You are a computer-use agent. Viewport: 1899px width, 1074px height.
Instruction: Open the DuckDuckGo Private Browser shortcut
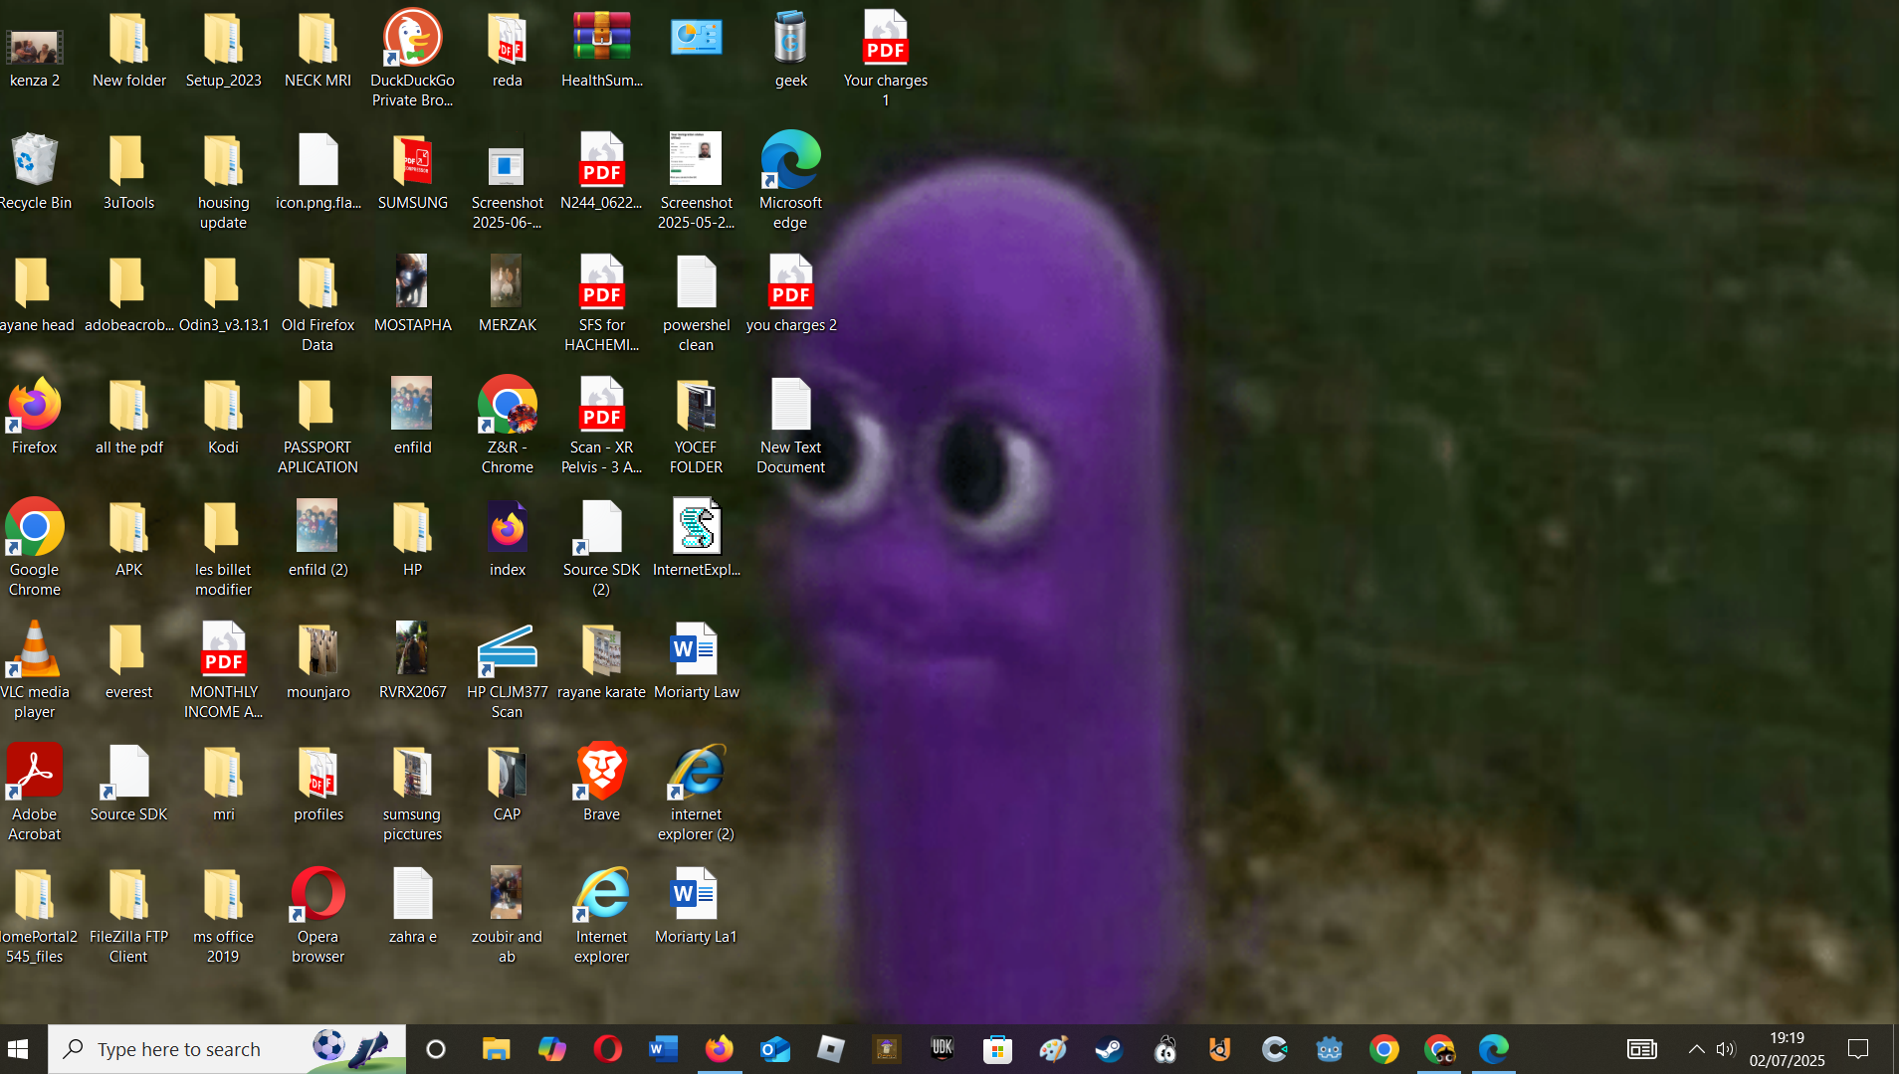412,58
